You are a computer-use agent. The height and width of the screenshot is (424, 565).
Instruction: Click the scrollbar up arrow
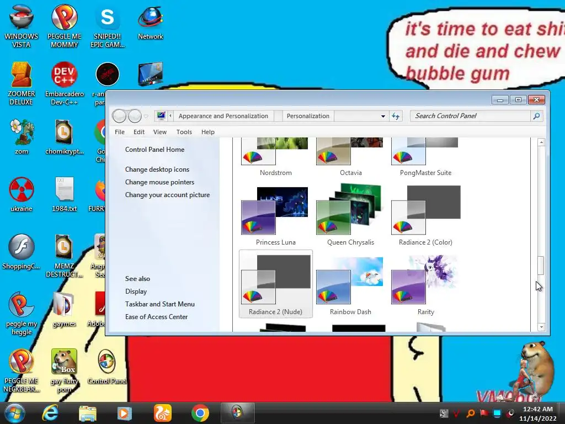[541, 142]
